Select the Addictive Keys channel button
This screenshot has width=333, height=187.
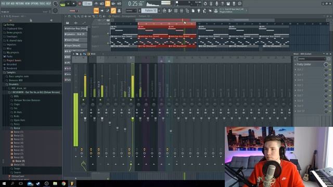click(x=76, y=29)
